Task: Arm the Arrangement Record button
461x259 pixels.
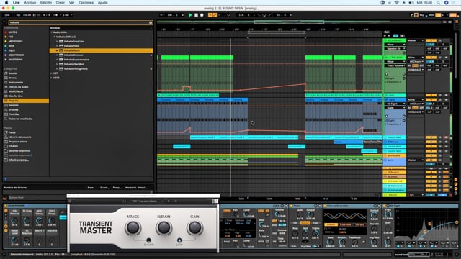Action: coord(202,15)
